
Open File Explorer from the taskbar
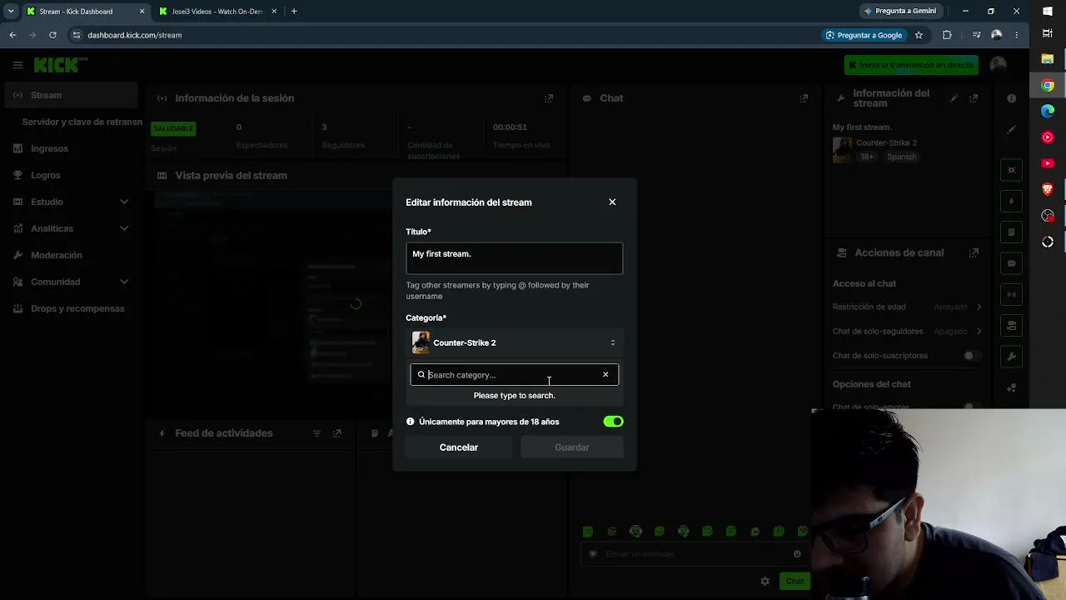(1048, 59)
